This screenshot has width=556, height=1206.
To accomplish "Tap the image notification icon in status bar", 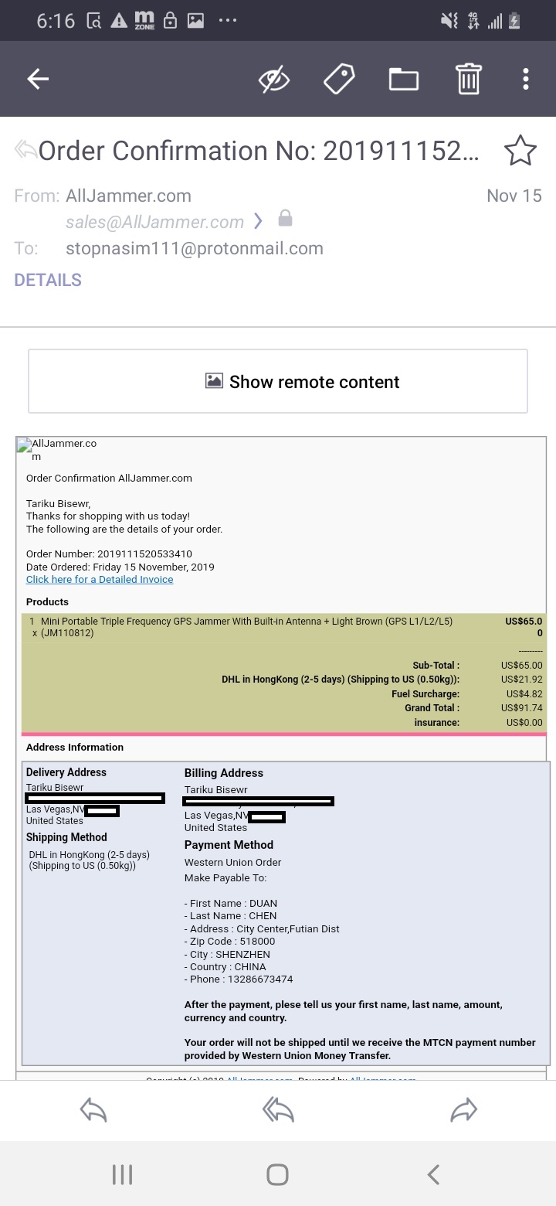I will pos(195,21).
